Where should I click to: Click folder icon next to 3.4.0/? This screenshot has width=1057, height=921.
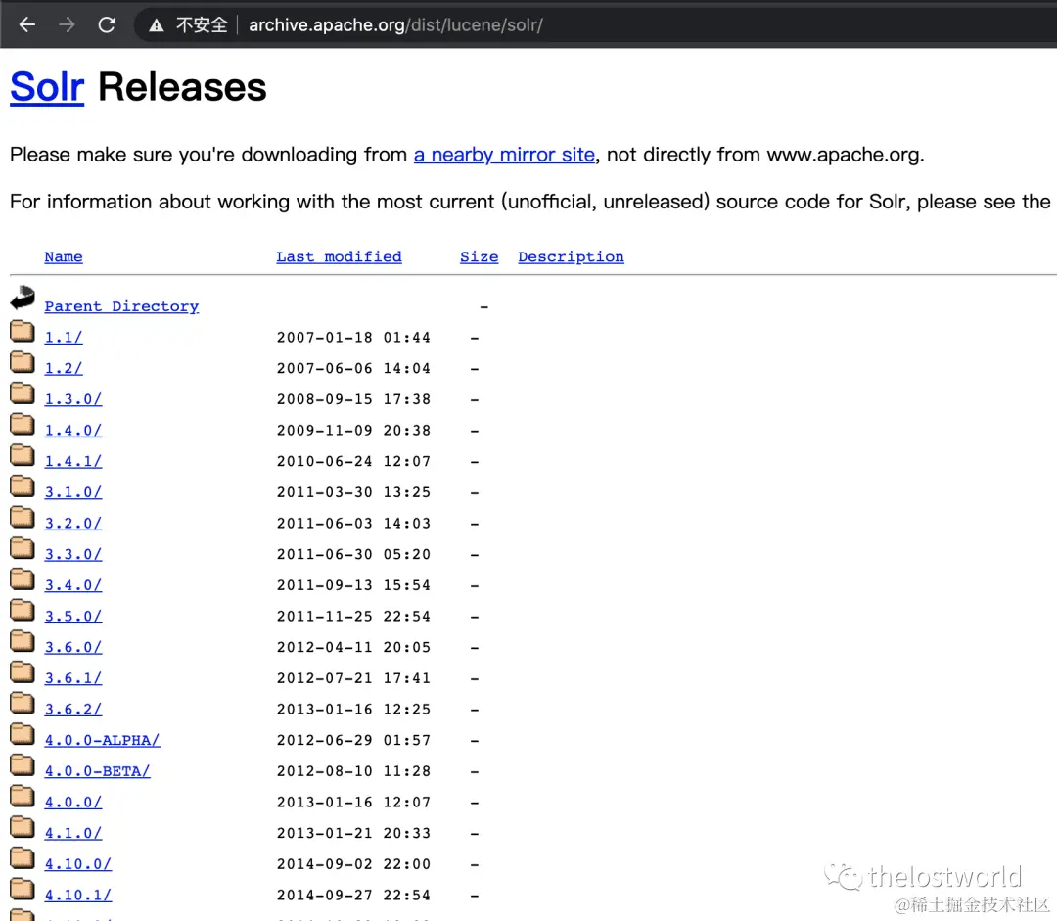[23, 578]
